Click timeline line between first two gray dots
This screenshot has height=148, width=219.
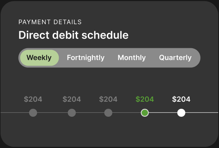tap(52, 113)
